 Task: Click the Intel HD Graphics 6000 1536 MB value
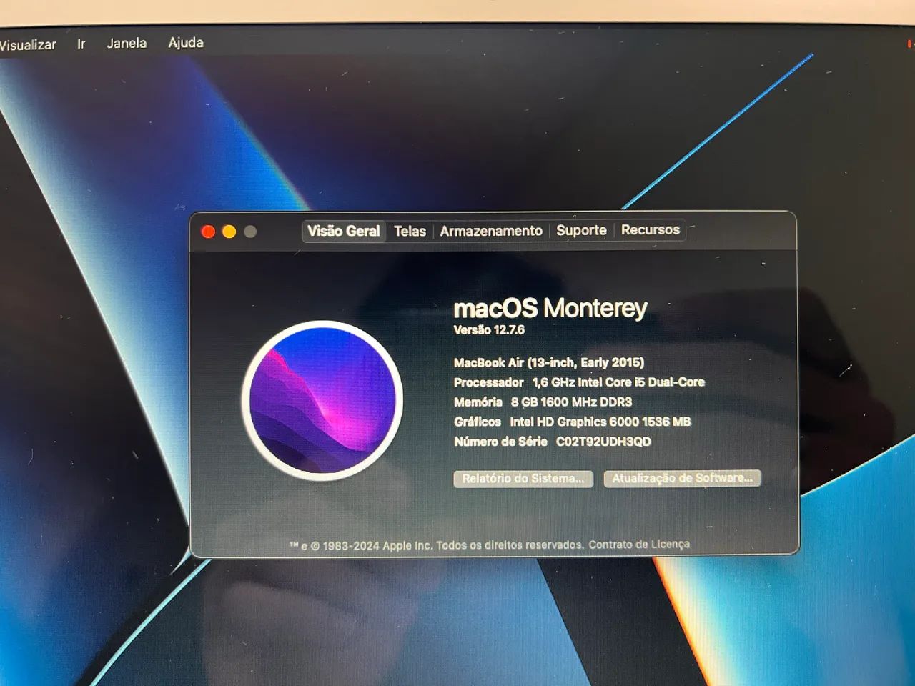point(600,422)
